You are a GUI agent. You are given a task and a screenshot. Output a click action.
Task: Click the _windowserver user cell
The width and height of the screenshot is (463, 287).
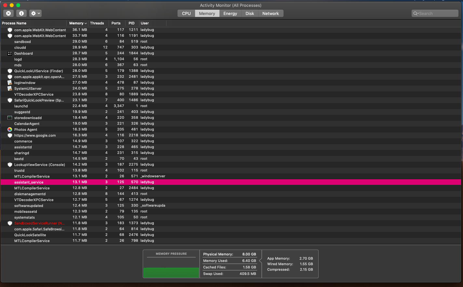[153, 176]
